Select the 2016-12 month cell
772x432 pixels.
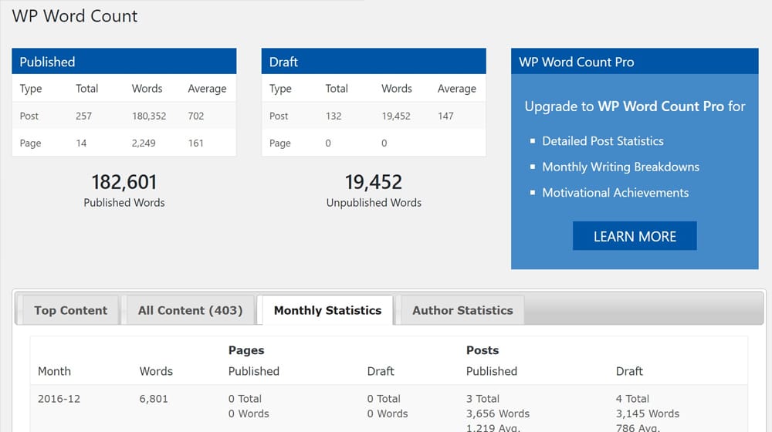(x=59, y=399)
